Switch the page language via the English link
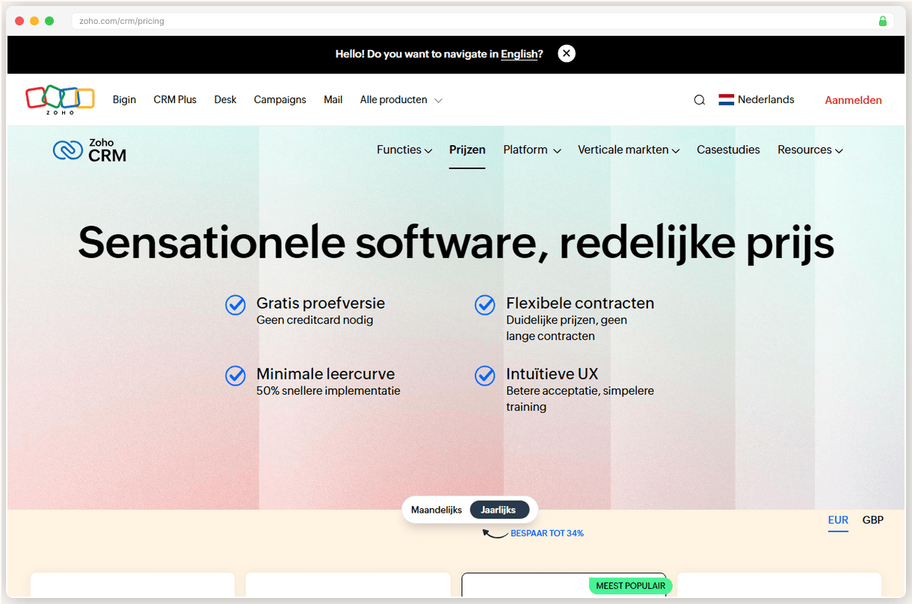Screen dimensions: 912x604 tap(519, 54)
